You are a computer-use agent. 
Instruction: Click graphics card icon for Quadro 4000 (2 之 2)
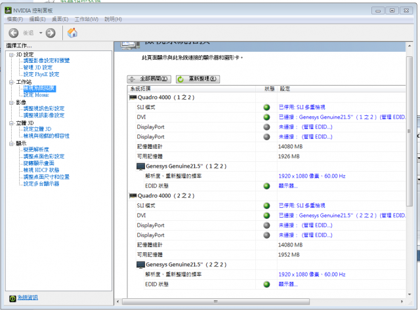point(133,196)
